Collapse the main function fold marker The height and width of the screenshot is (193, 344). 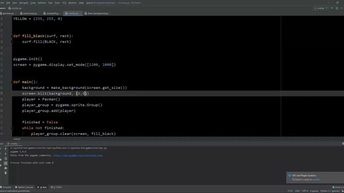coord(12,82)
